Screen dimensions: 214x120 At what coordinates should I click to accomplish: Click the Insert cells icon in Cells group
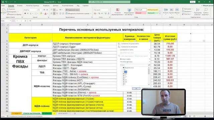coord(166,10)
